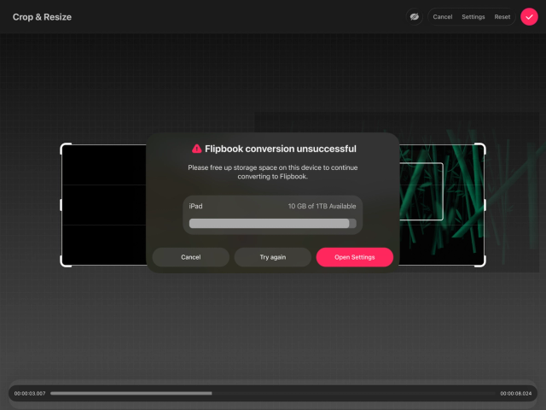This screenshot has width=546, height=410.
Task: Click the top-left crop corner handle
Action: point(66,149)
